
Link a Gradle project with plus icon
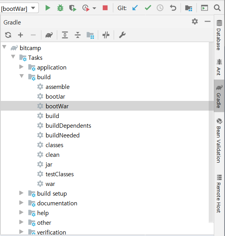[20, 35]
